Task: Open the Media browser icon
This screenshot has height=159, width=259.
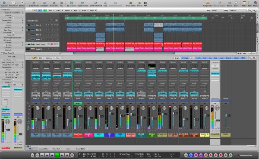Action: tap(255, 3)
